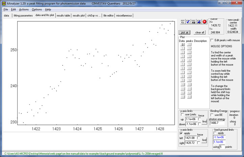Click the plot all button
This screenshot has height=157, width=244.
coord(185,32)
